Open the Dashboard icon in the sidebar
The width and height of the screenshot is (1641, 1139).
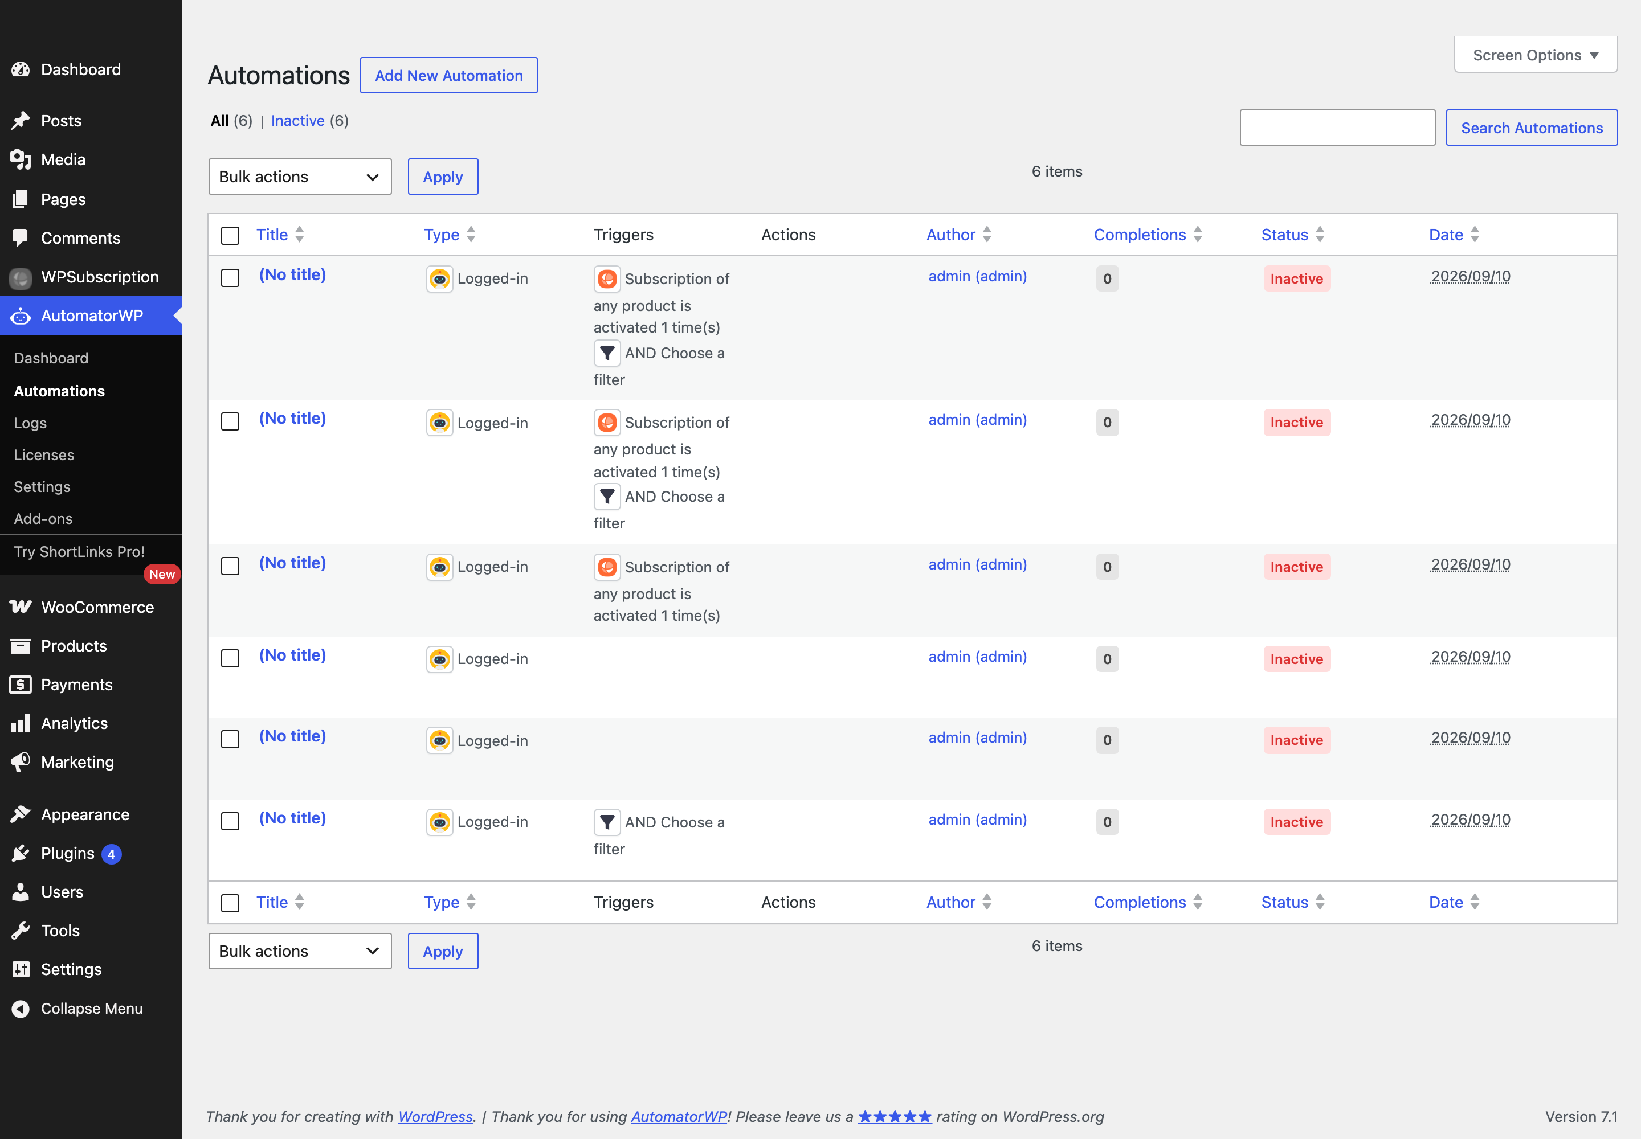[21, 69]
